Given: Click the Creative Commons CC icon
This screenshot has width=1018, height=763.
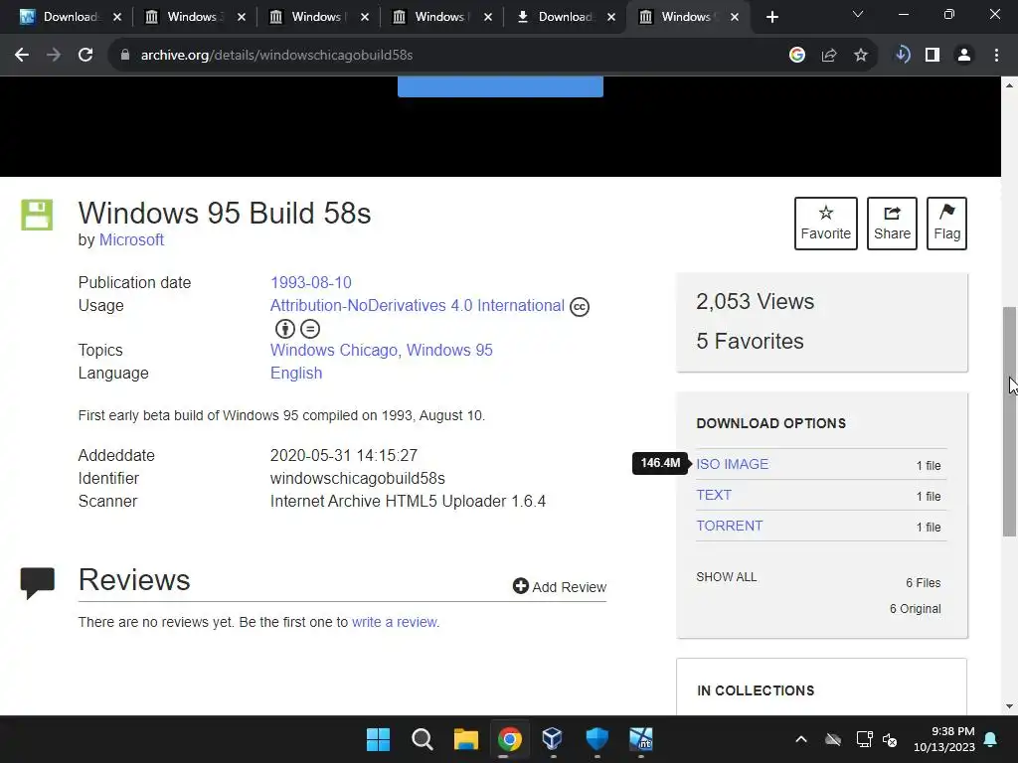Looking at the screenshot, I should [580, 306].
